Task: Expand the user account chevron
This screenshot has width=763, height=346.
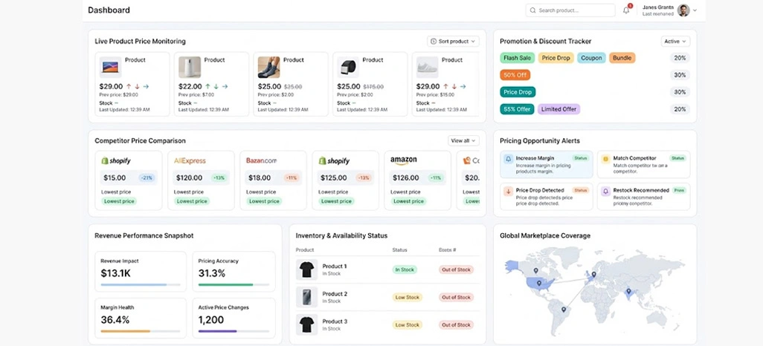Action: pyautogui.click(x=695, y=10)
